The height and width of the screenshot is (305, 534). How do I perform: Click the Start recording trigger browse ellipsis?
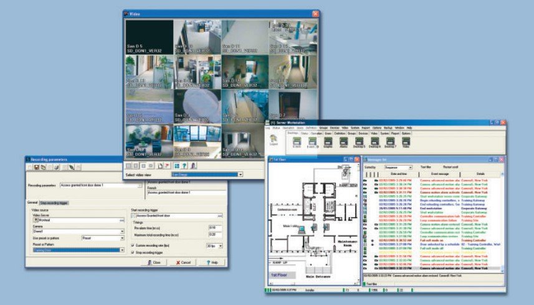coord(220,215)
